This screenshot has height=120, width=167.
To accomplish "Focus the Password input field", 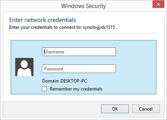I will coord(79,69).
